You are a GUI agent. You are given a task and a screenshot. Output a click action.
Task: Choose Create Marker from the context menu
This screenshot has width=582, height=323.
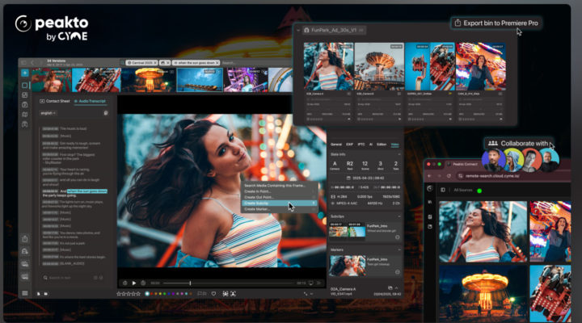tap(280, 209)
